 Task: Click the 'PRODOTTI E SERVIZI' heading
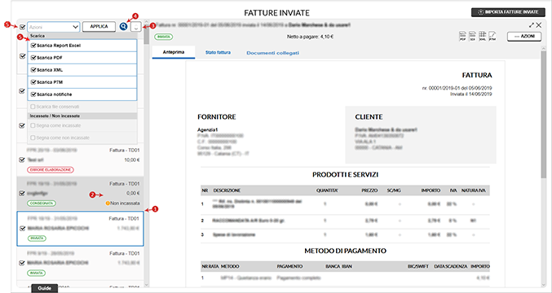[346, 175]
